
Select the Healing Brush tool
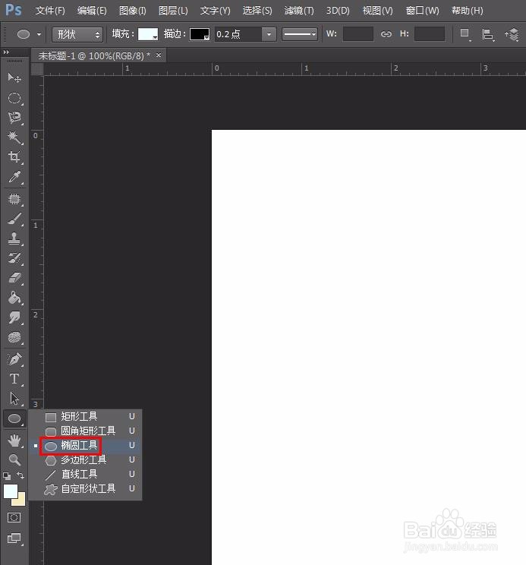pos(14,199)
